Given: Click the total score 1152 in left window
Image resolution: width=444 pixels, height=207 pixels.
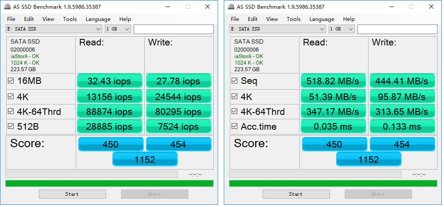Looking at the screenshot, I should tap(145, 159).
